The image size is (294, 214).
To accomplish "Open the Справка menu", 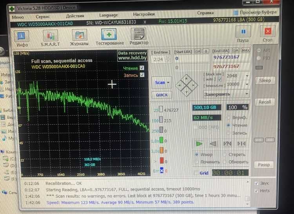I will (205, 13).
